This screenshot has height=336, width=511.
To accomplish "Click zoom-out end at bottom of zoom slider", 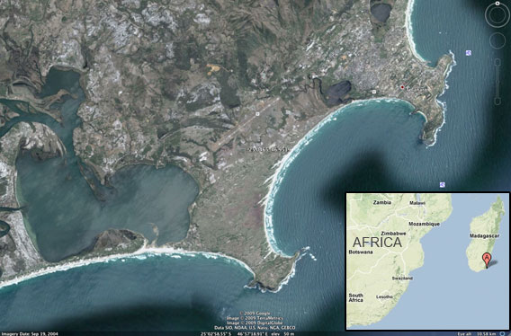I will tap(498, 102).
